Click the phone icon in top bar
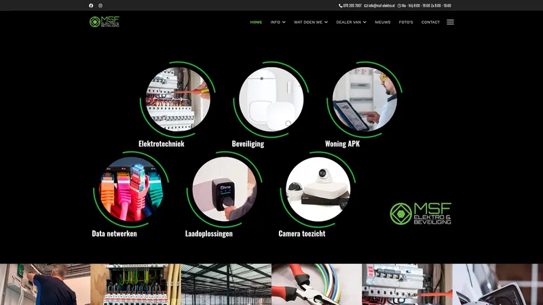543x305 pixels. (x=341, y=5)
